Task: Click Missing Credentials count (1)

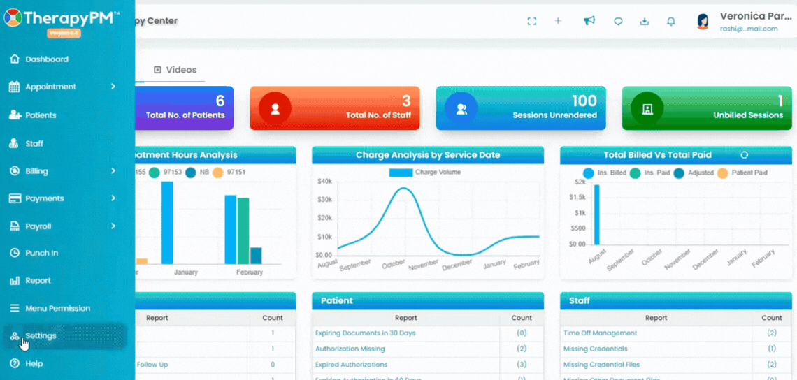Action: coord(772,349)
